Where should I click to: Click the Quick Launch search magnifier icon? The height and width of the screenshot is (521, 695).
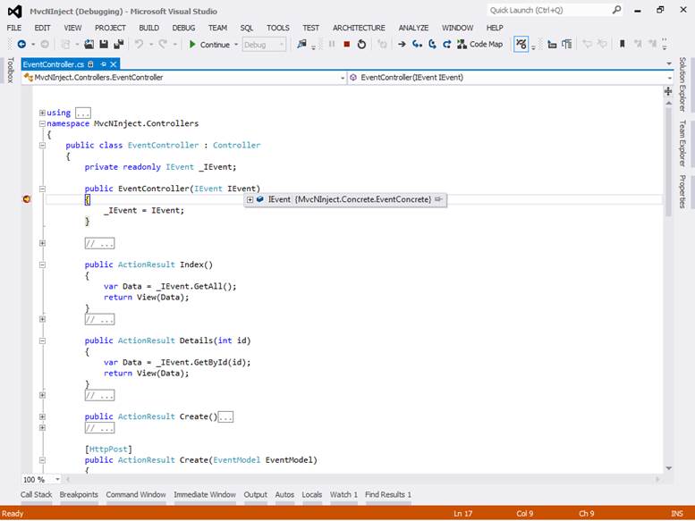(x=616, y=10)
